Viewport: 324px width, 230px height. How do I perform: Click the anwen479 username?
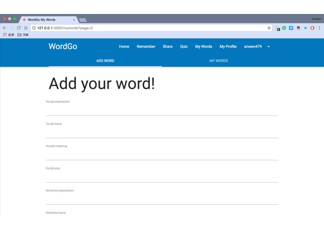point(253,47)
